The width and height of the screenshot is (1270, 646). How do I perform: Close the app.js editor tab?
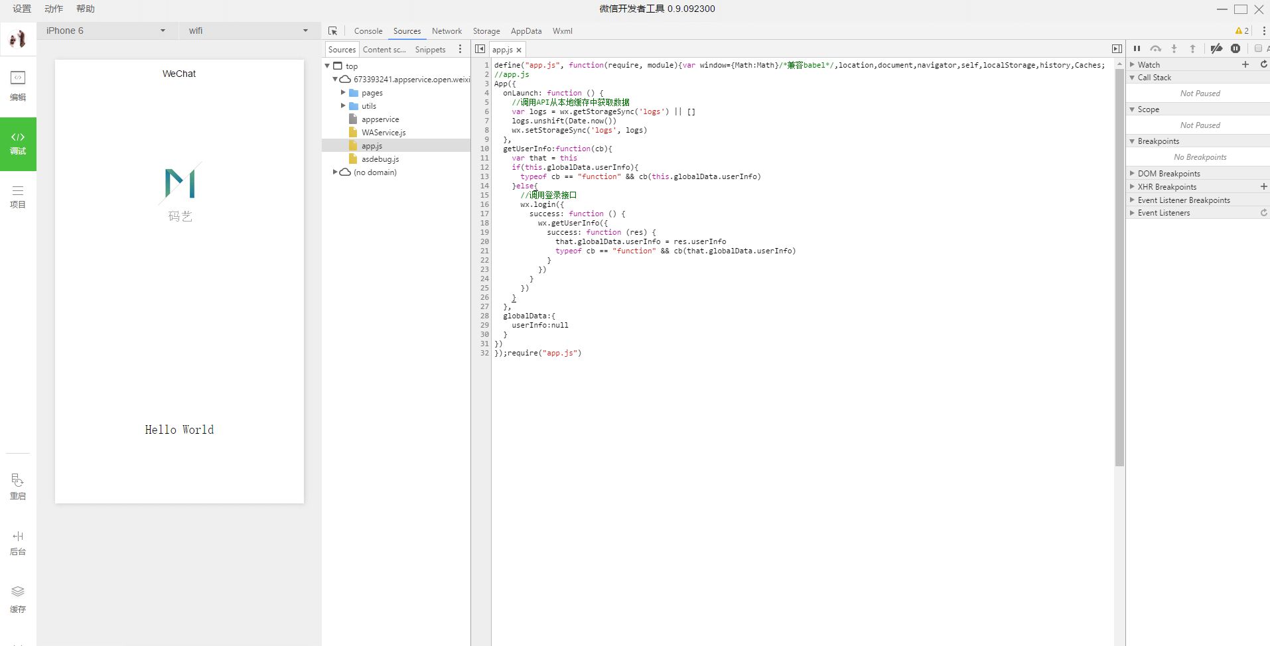[519, 50]
